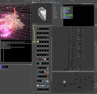Viewport: 97px width, 94px height.
Task: Click the playhead in the left timeline
Action: tap(4, 51)
